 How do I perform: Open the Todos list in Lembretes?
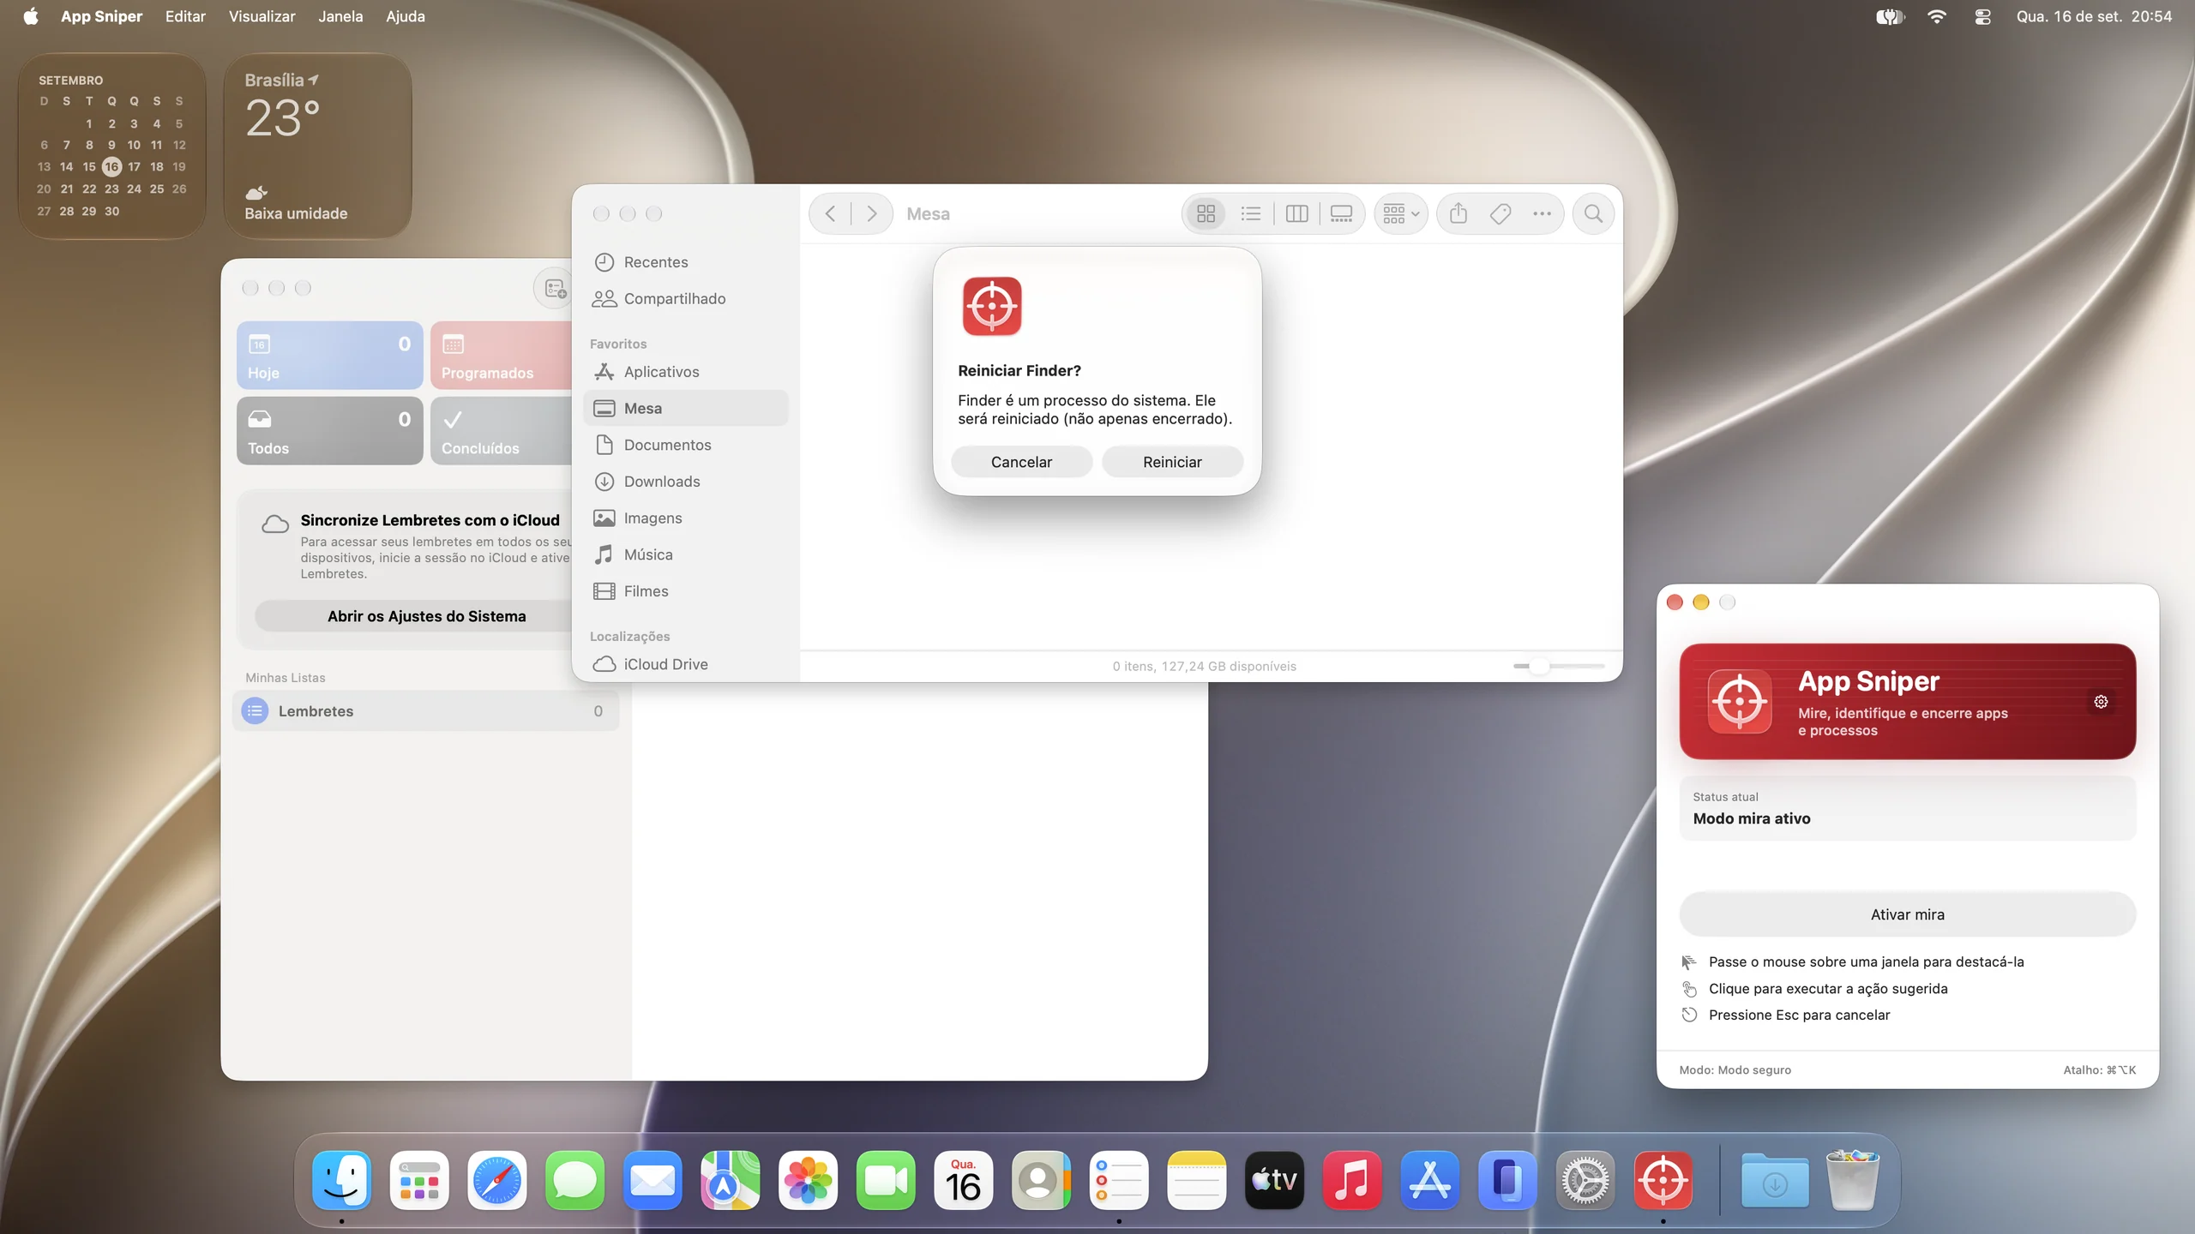click(329, 430)
